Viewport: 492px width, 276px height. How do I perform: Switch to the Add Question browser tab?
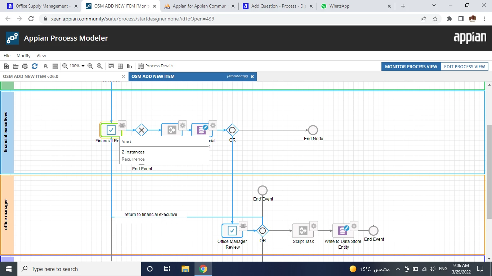point(277,6)
